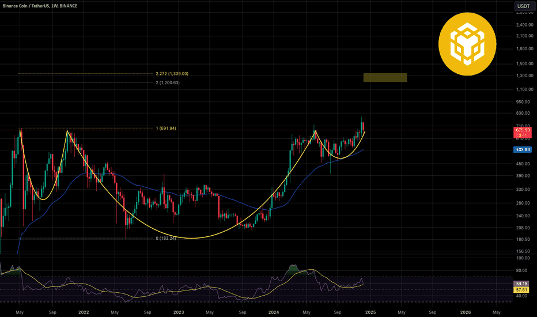Select the Fibonacci label 1 (691.94)
Image resolution: width=537 pixels, height=317 pixels.
pyautogui.click(x=166, y=128)
